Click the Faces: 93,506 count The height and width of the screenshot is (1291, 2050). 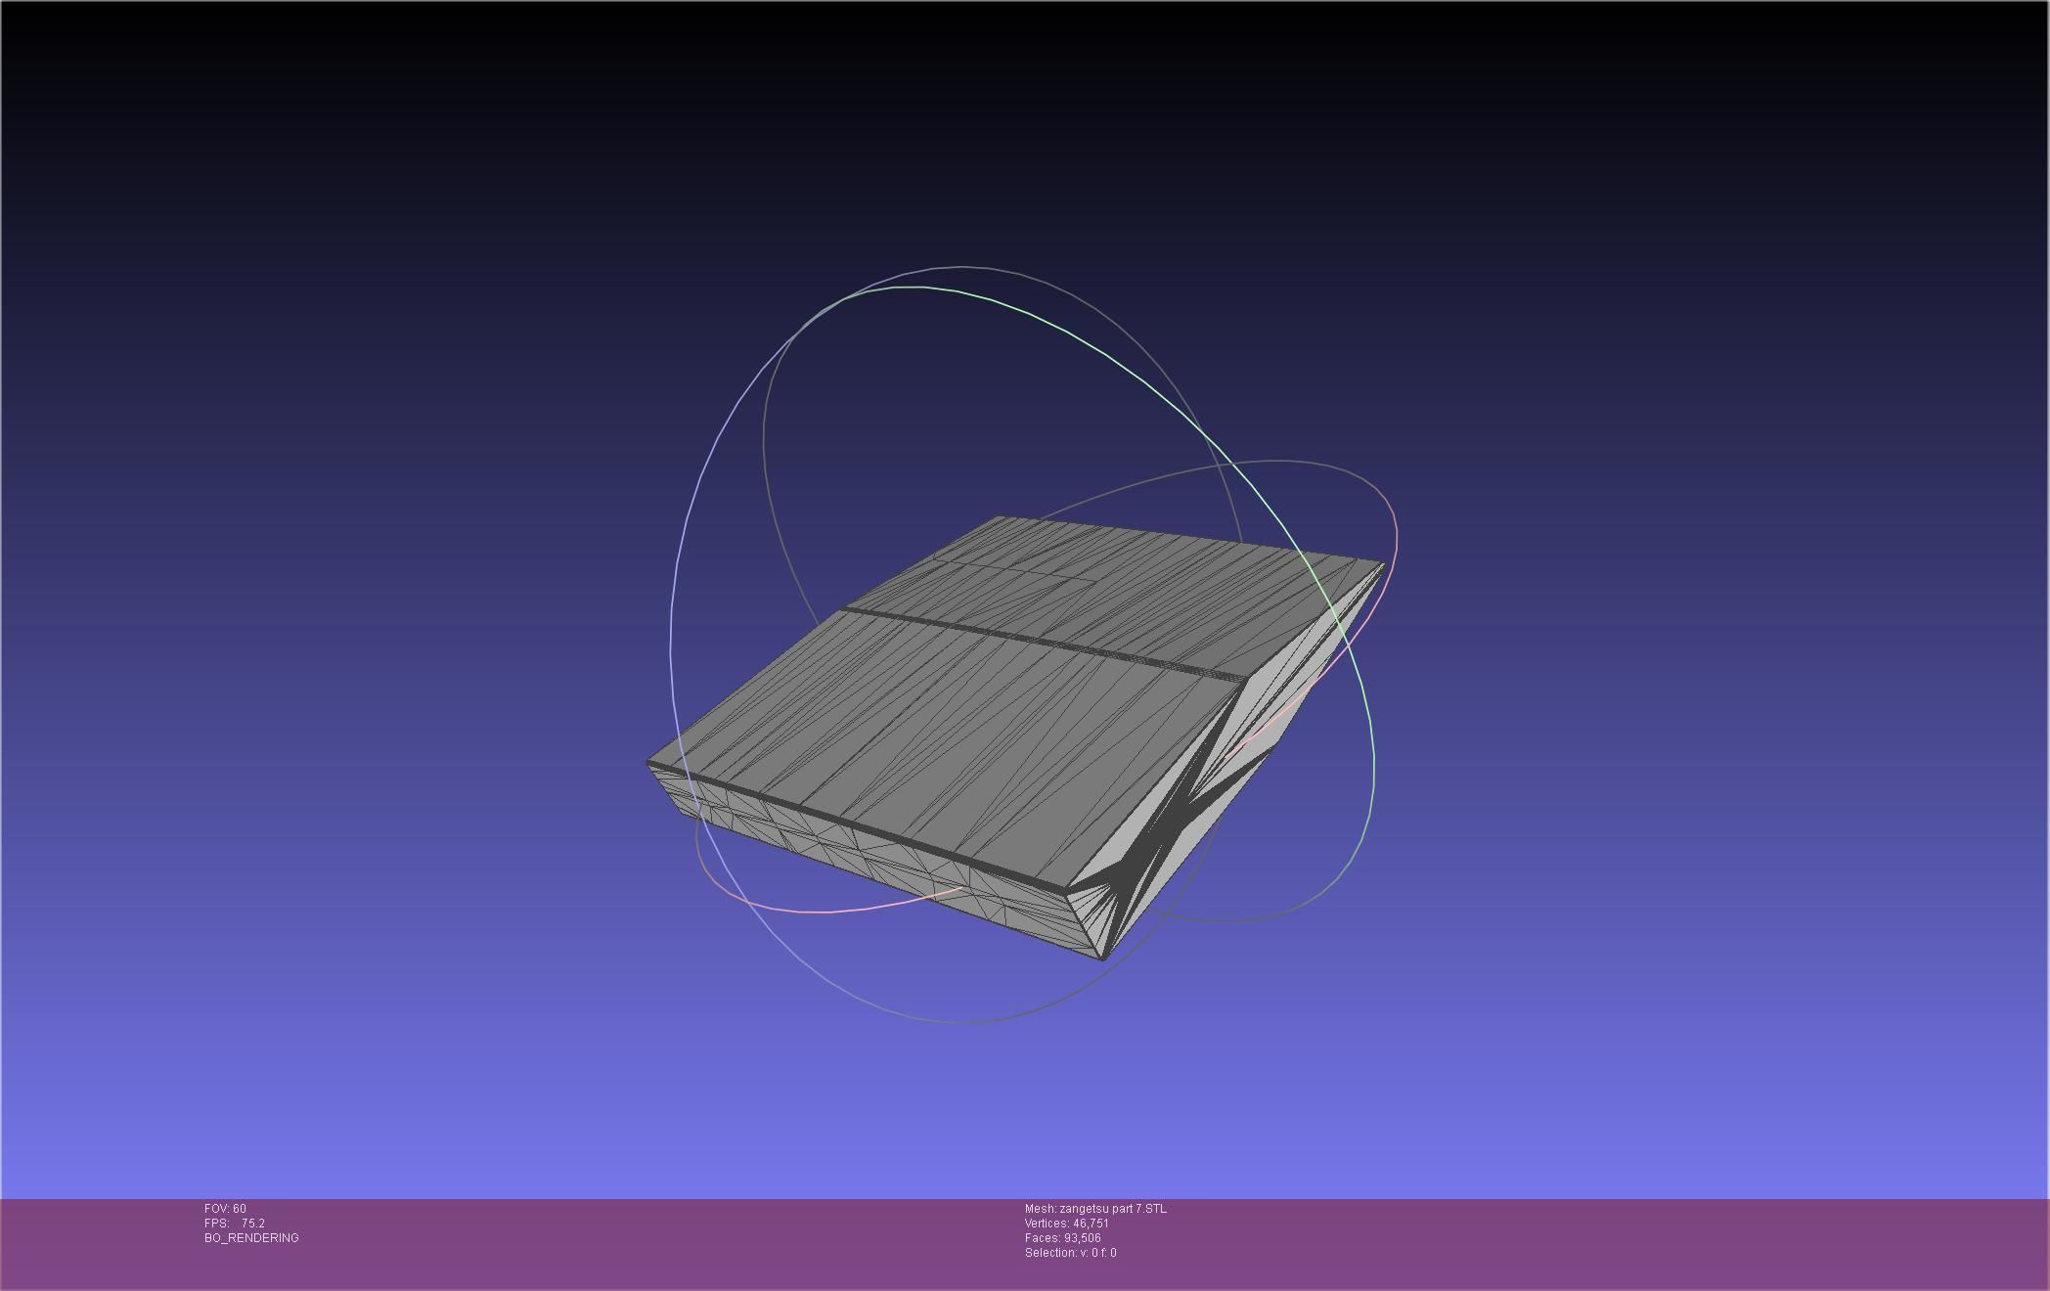pos(1062,1238)
